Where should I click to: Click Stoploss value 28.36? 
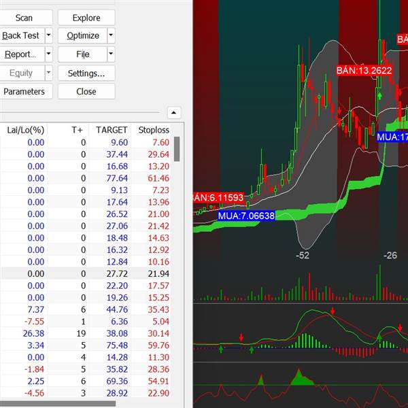pos(158,369)
